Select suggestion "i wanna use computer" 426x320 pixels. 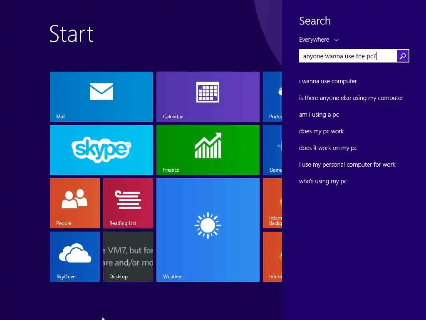328,81
